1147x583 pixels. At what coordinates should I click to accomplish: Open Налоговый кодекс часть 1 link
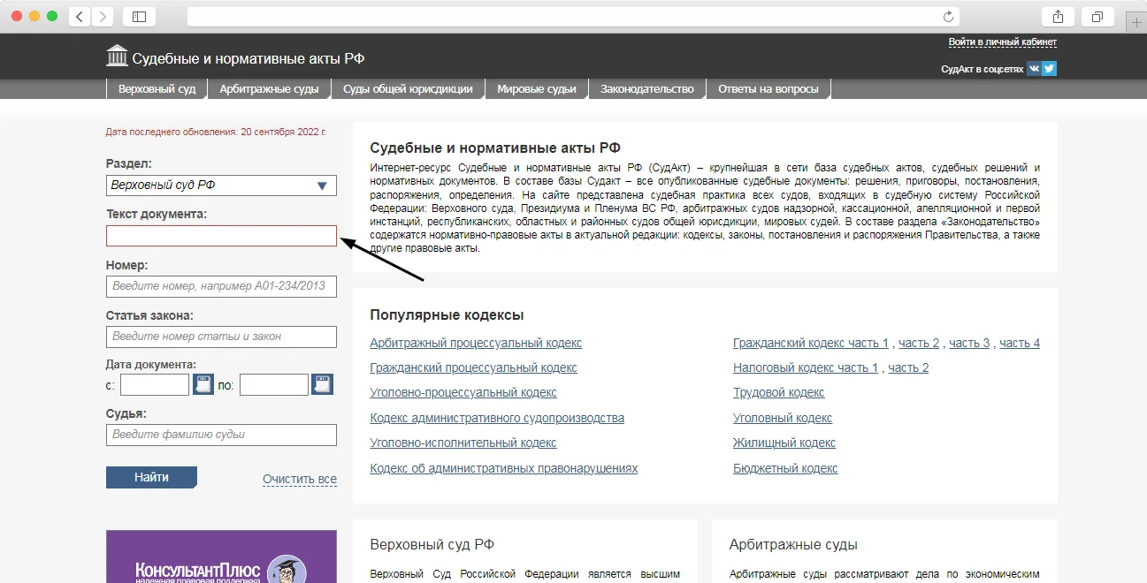point(806,367)
